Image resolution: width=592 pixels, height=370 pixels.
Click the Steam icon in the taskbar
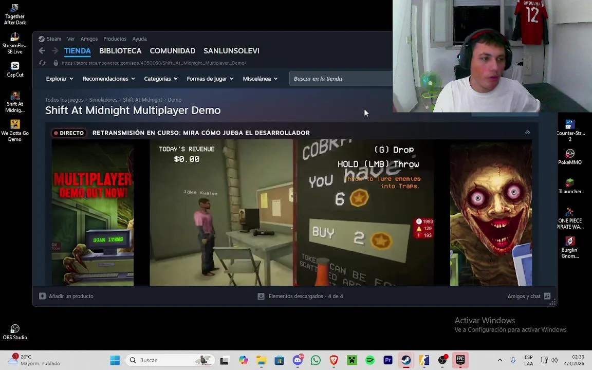[406, 360]
